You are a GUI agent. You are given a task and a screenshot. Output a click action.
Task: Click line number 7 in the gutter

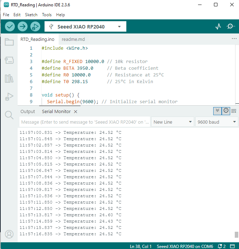[31, 88]
